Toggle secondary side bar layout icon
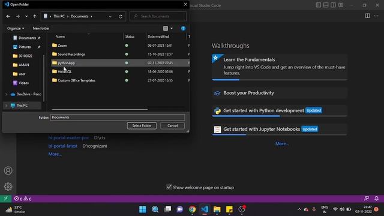 click(x=334, y=5)
